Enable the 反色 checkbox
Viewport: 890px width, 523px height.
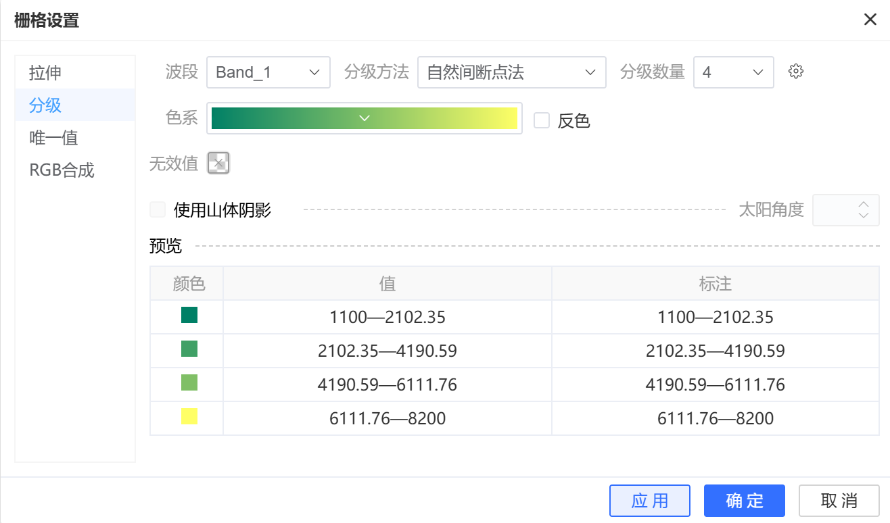tap(542, 120)
